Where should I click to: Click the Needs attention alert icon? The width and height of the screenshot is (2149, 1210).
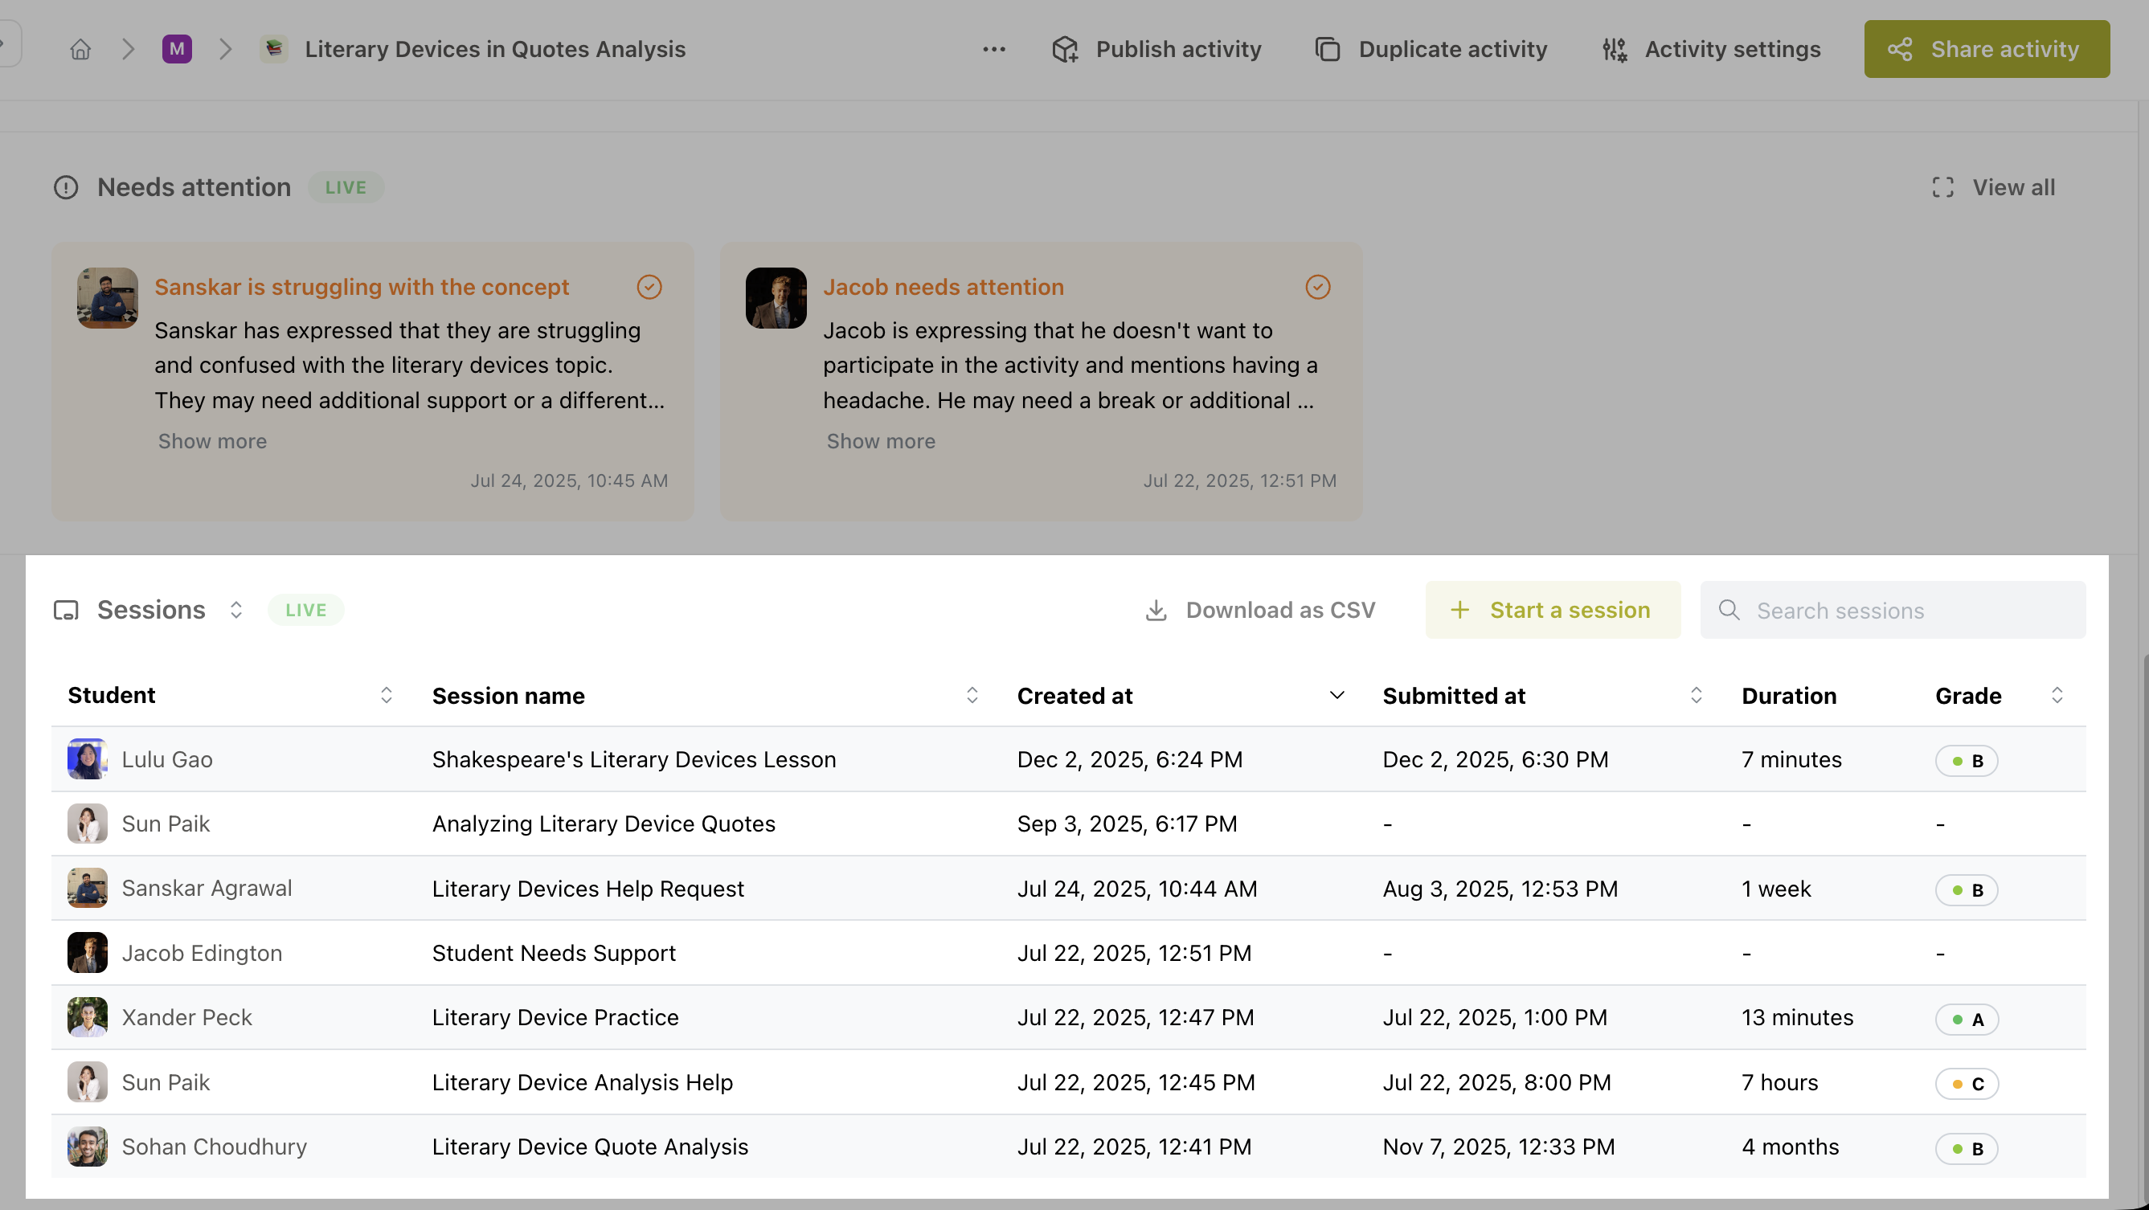pyautogui.click(x=66, y=188)
